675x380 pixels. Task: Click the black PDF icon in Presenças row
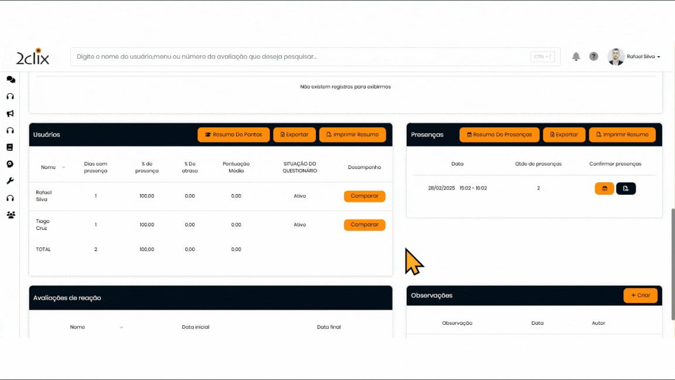[626, 189]
